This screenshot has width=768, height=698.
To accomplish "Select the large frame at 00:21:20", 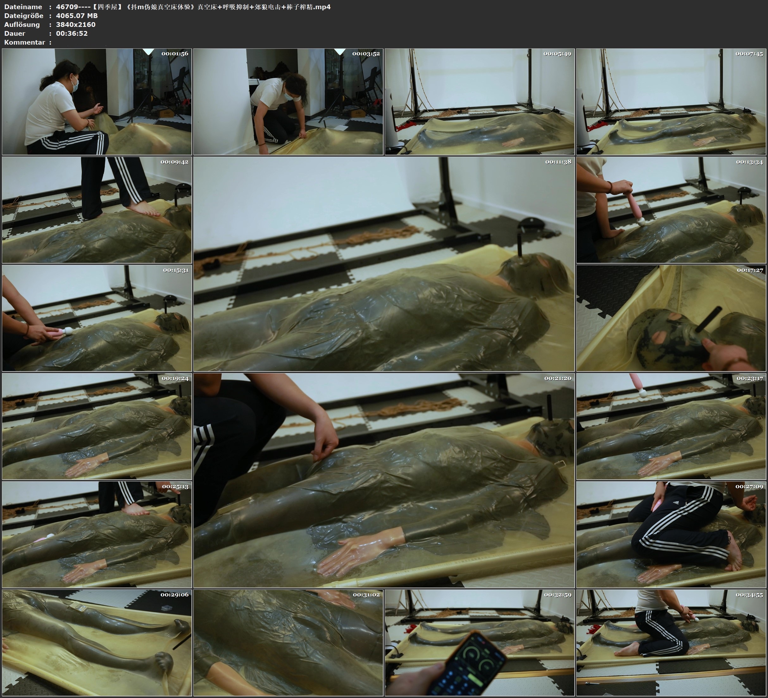I will (x=384, y=480).
